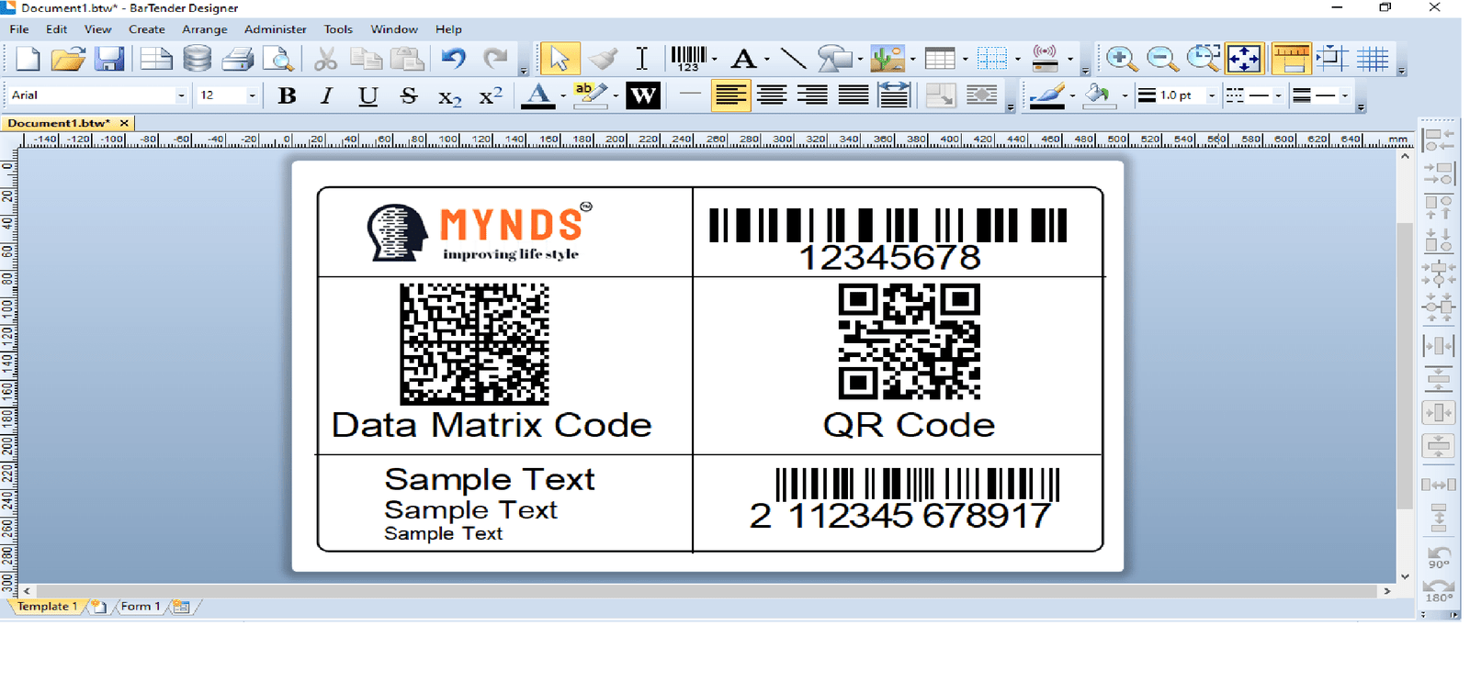The height and width of the screenshot is (681, 1470).
Task: Zoom out of the template
Action: pos(1162,59)
